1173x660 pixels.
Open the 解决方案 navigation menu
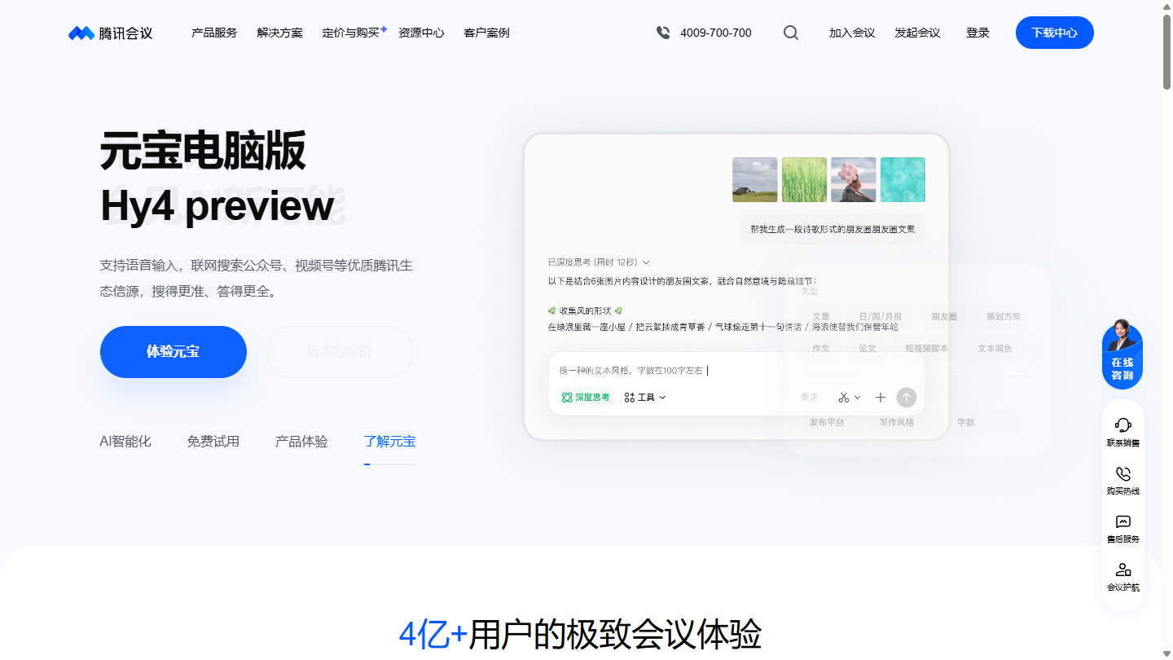pyautogui.click(x=279, y=33)
